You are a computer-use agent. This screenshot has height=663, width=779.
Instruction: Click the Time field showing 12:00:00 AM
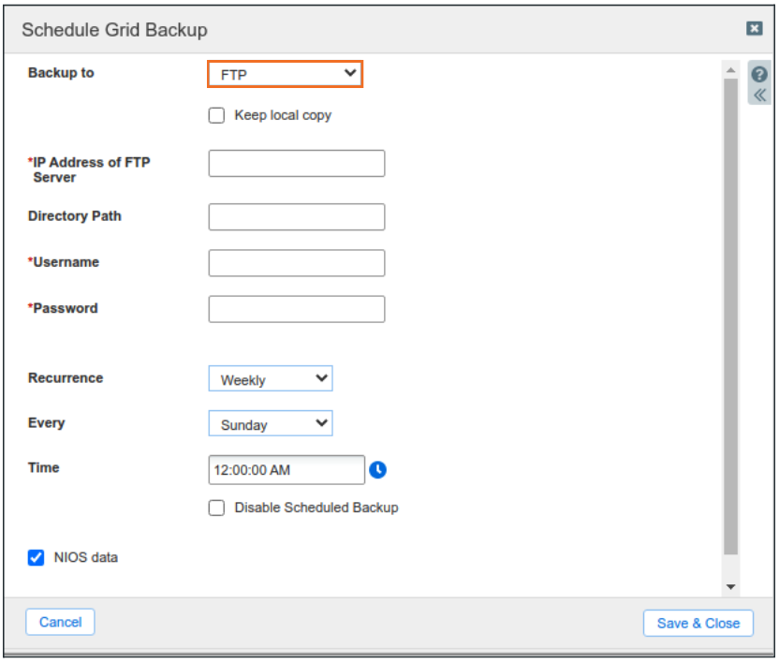[x=286, y=470]
